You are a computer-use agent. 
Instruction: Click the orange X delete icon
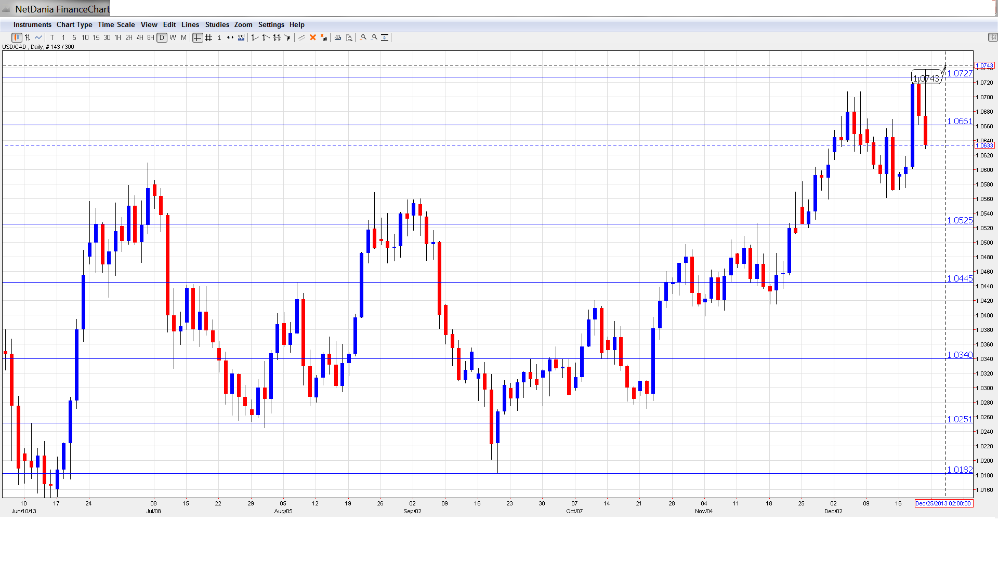point(313,37)
